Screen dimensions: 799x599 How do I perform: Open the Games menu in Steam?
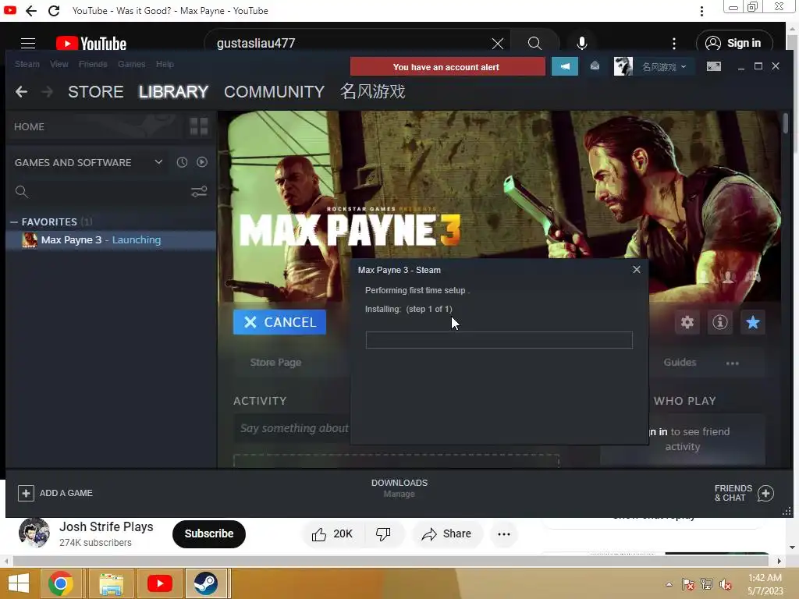131,64
